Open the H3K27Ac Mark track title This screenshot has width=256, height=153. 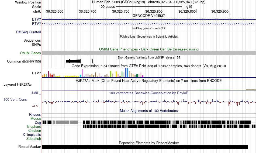click(149, 81)
